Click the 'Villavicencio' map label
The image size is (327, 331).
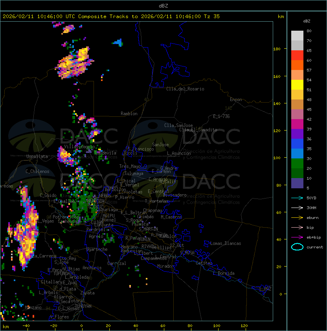point(79,147)
